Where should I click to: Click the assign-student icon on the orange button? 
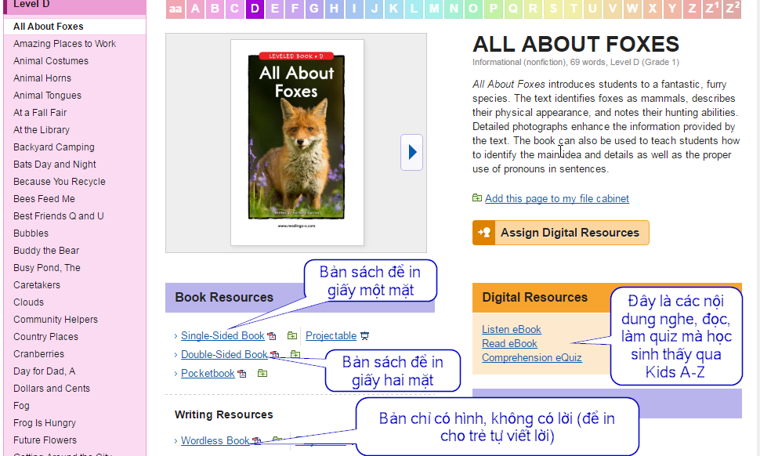click(484, 233)
